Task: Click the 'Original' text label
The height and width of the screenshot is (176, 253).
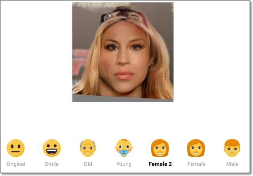Action: click(16, 164)
